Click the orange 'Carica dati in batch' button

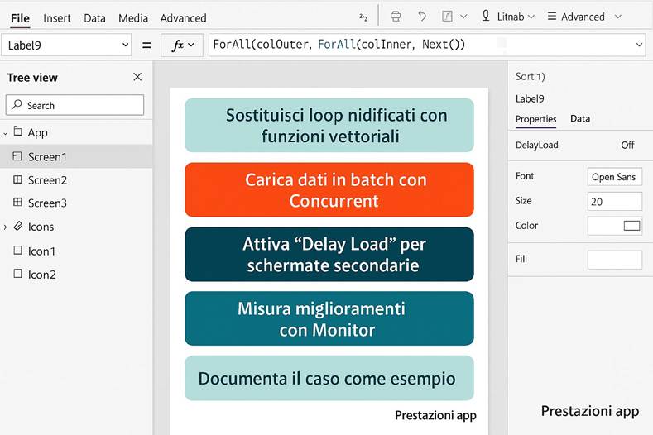tap(329, 189)
